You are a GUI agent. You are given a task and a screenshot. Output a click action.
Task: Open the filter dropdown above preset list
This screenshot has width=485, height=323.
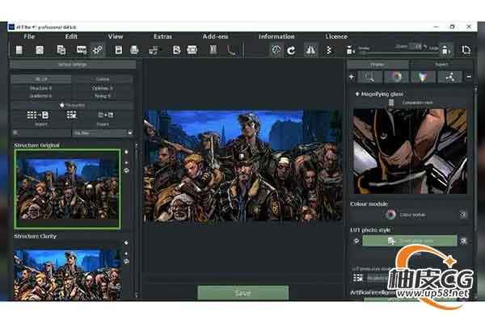(x=103, y=132)
